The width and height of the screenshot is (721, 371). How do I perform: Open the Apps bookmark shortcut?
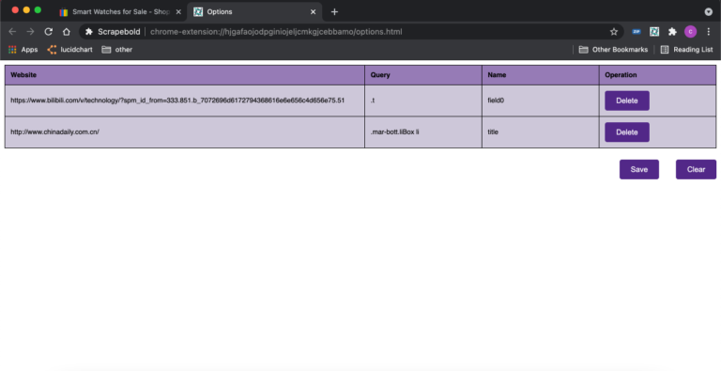pos(23,50)
